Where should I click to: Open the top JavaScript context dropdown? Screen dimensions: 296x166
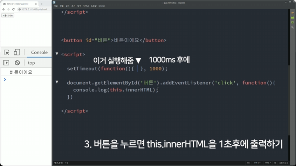pos(31,63)
